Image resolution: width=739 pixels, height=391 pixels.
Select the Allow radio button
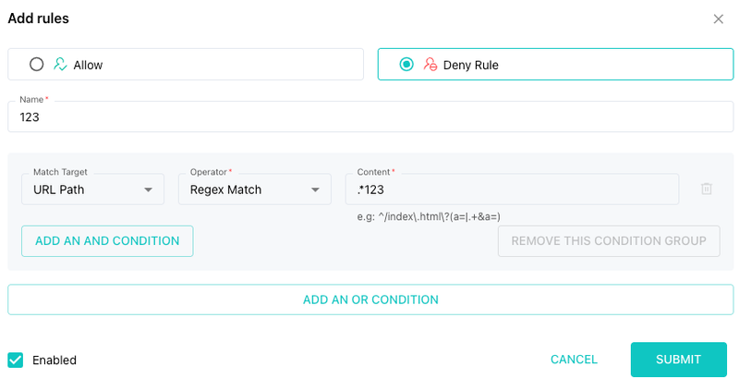[36, 64]
